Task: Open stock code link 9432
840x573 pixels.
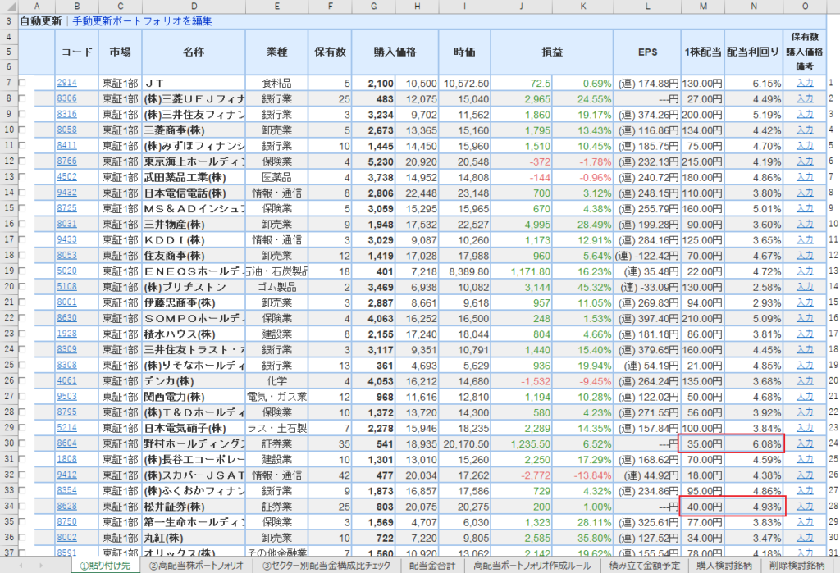Action: pyautogui.click(x=67, y=193)
